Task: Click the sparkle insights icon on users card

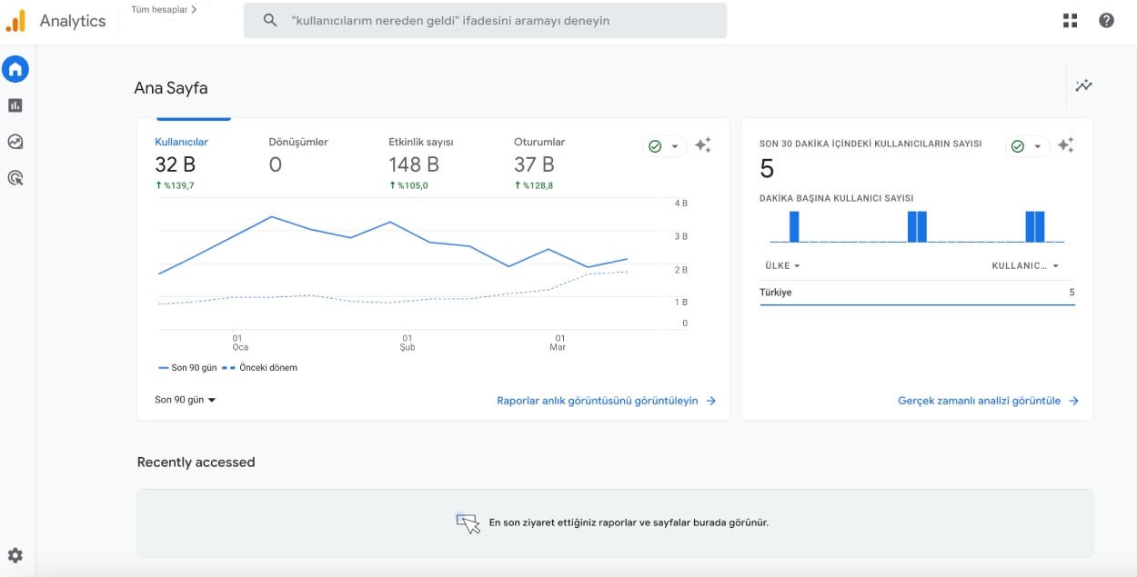Action: tap(703, 145)
